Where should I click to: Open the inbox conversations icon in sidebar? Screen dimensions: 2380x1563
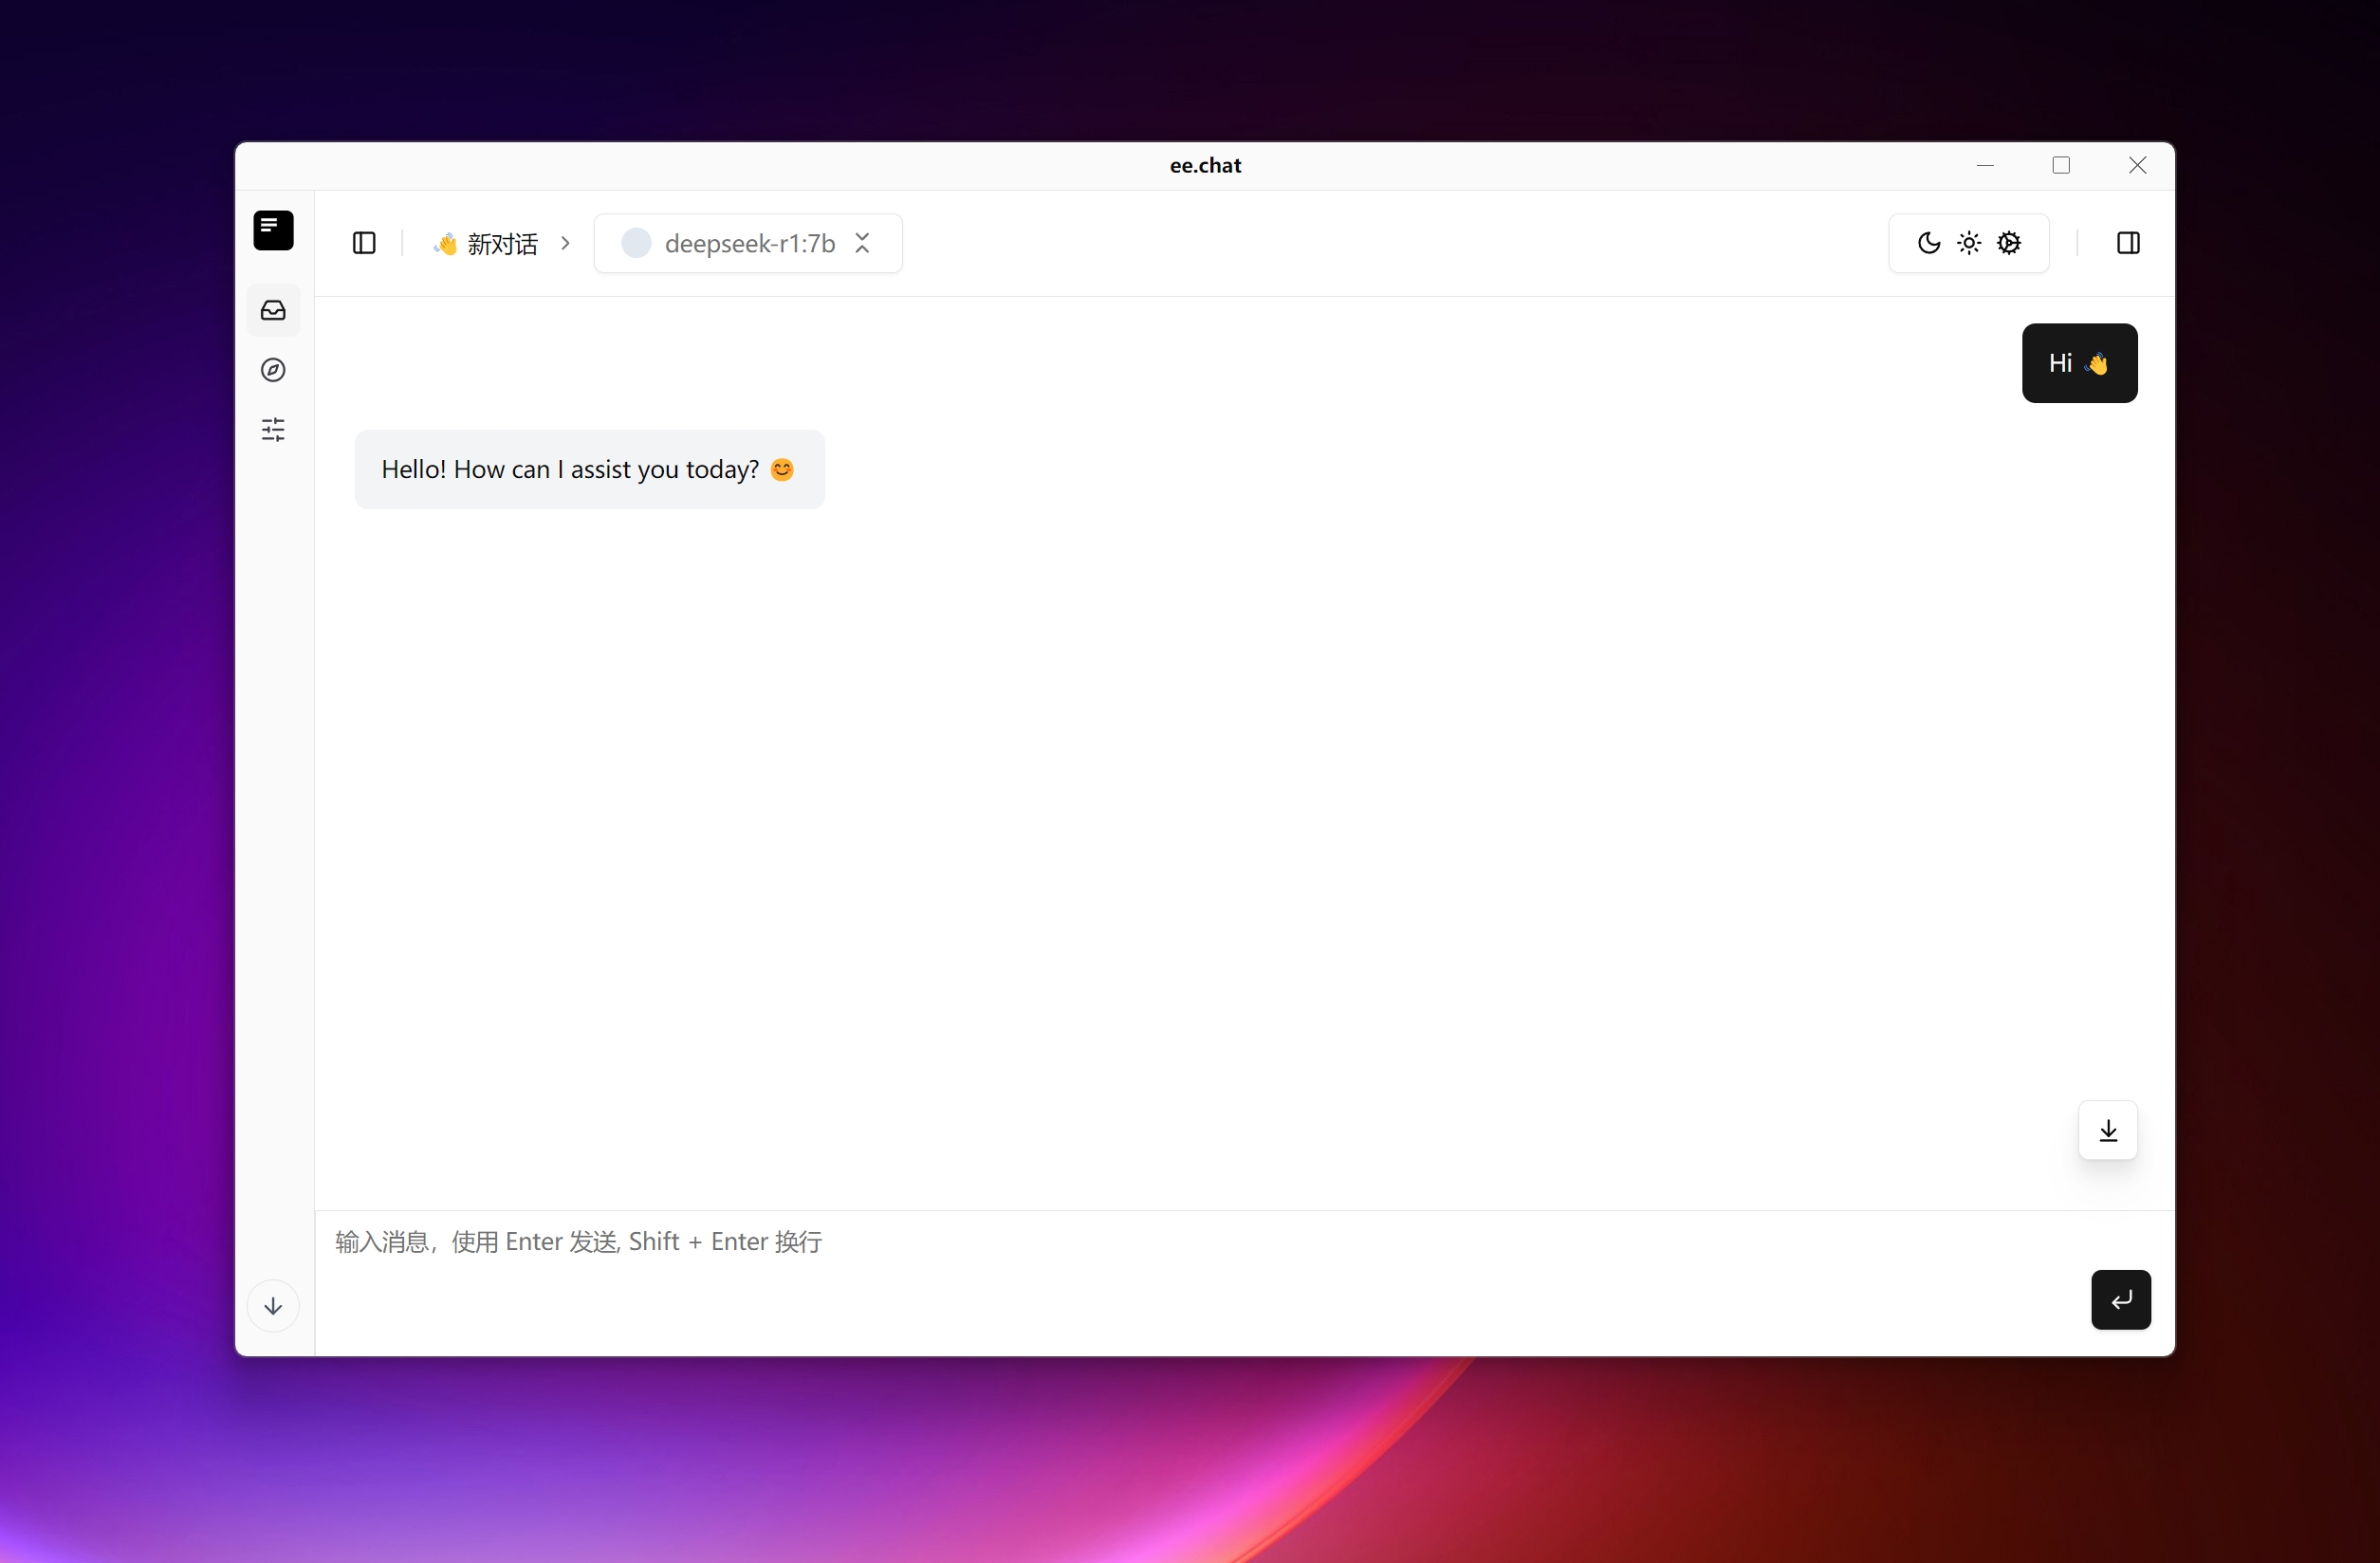[x=273, y=310]
